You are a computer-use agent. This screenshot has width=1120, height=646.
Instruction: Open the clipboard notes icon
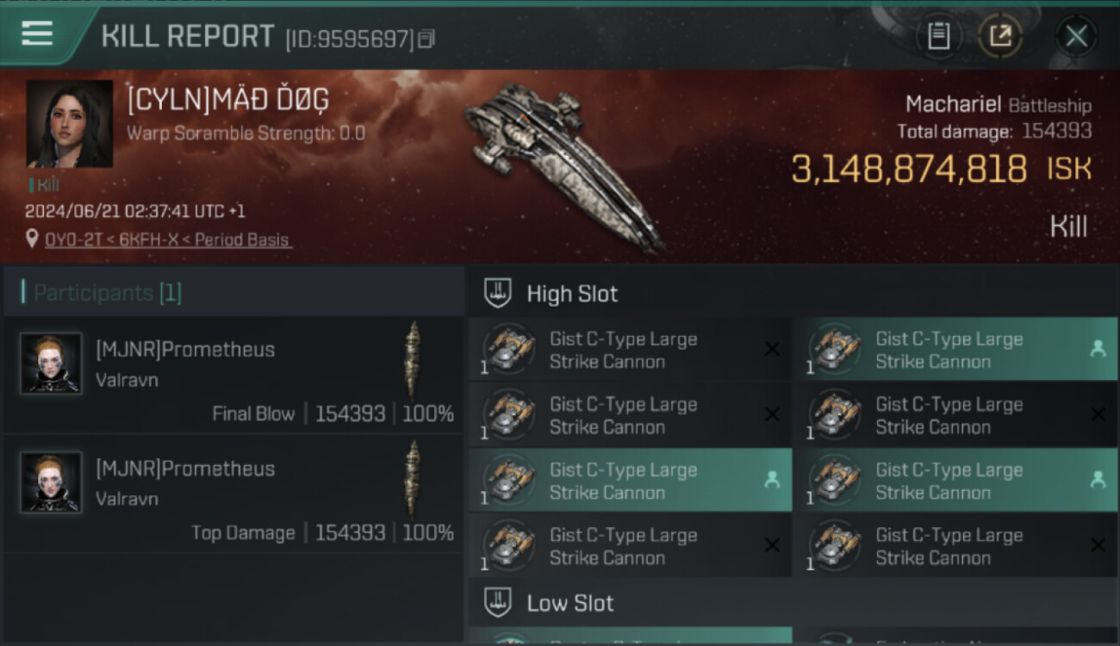coord(938,36)
